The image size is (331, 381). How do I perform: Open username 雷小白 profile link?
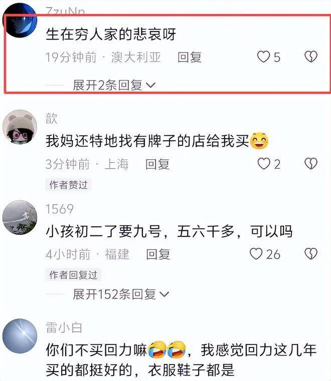point(64,327)
